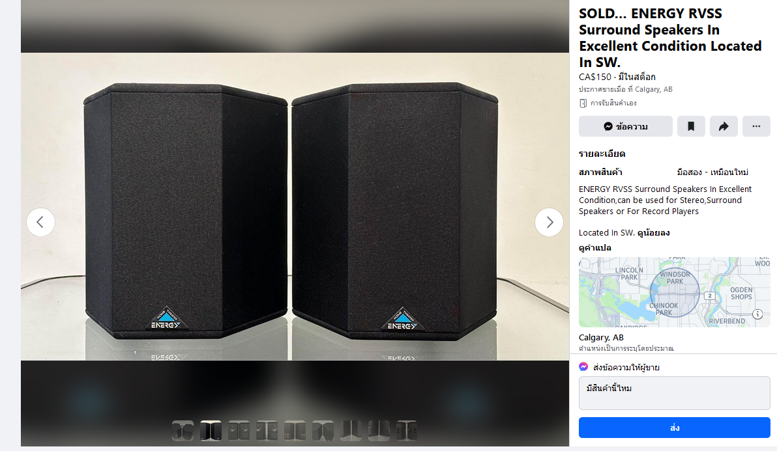Click the ข้อความ message button
This screenshot has width=777, height=451.
click(625, 127)
